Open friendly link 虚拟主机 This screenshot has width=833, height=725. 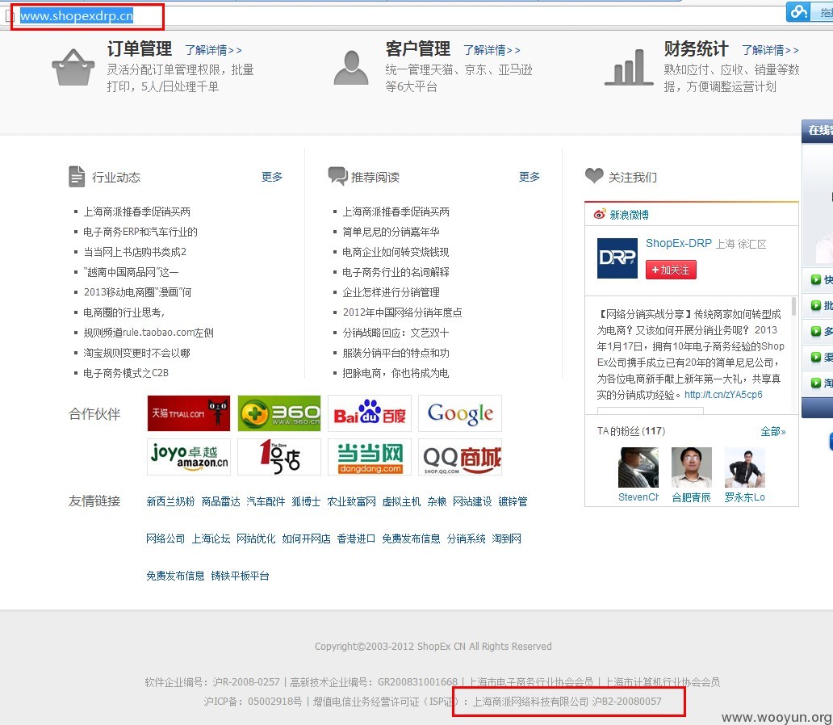click(x=401, y=501)
